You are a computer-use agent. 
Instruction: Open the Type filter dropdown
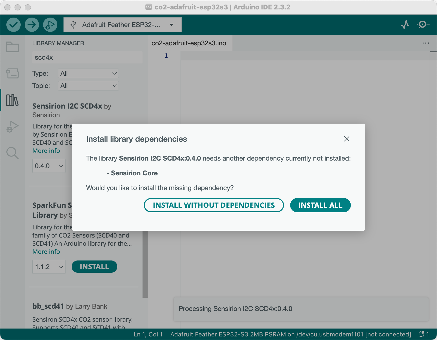coord(88,73)
